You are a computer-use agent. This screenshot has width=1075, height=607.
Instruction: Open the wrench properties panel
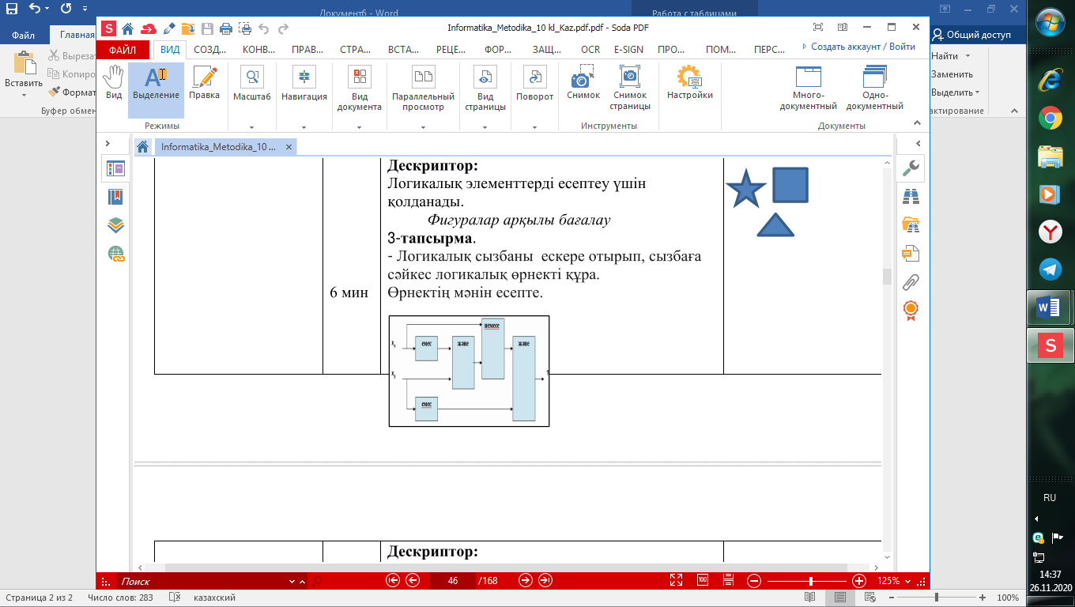911,168
